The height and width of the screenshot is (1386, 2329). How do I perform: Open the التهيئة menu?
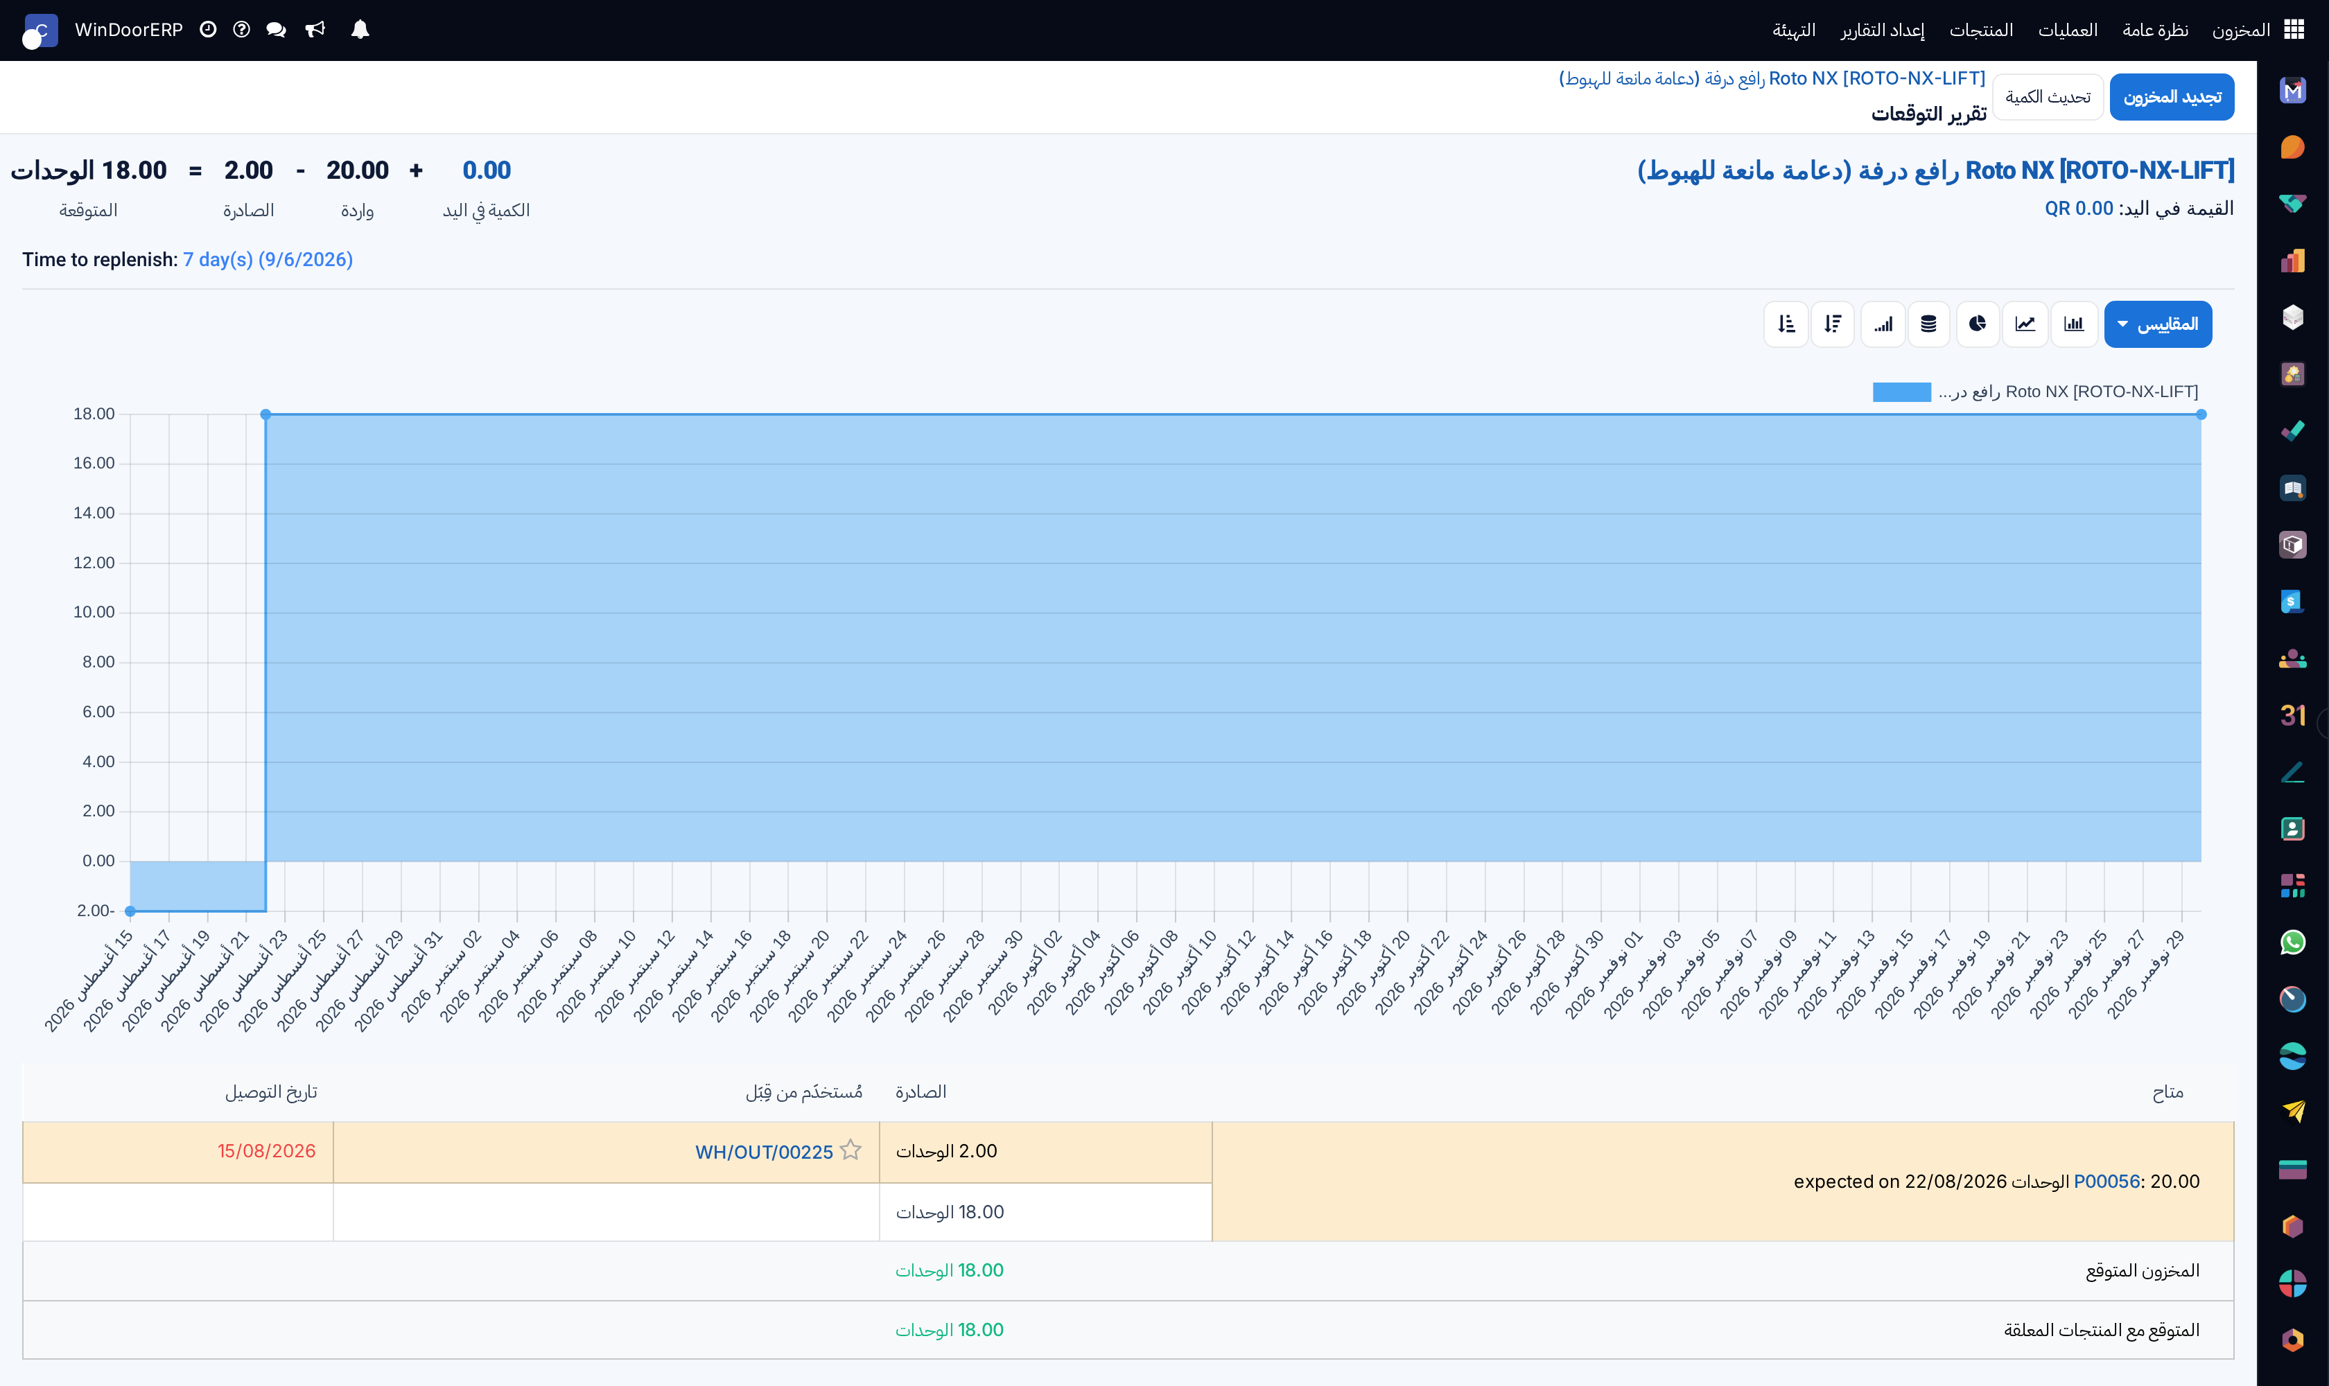click(1794, 30)
